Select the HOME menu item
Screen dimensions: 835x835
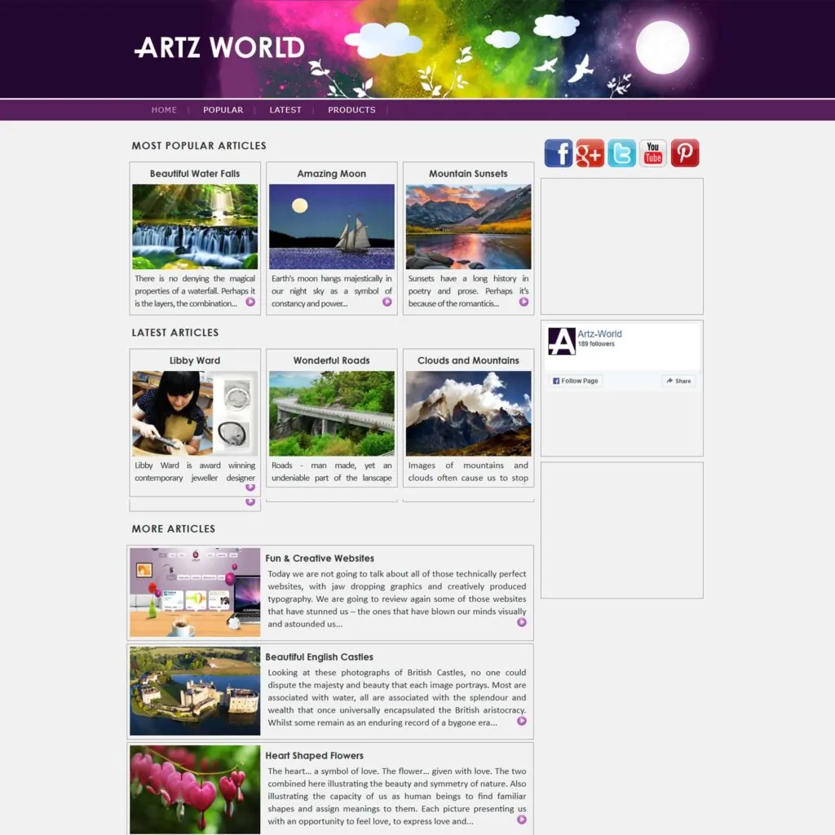click(x=164, y=109)
